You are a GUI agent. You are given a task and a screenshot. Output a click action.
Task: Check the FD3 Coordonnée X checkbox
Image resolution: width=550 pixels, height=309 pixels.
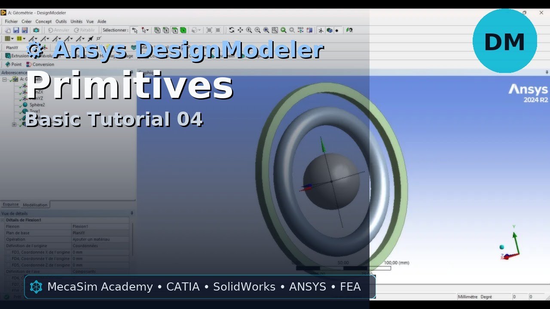tap(8, 252)
